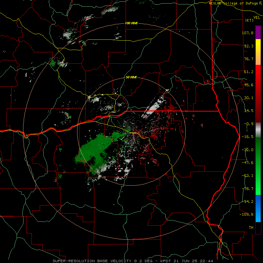This screenshot has height=263, width=263.
Task: Click the 100 NMI range ring label
Action: (x=131, y=23)
